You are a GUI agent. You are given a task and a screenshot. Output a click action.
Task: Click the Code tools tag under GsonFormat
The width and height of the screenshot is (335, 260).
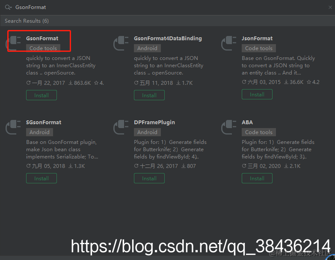[x=43, y=48]
